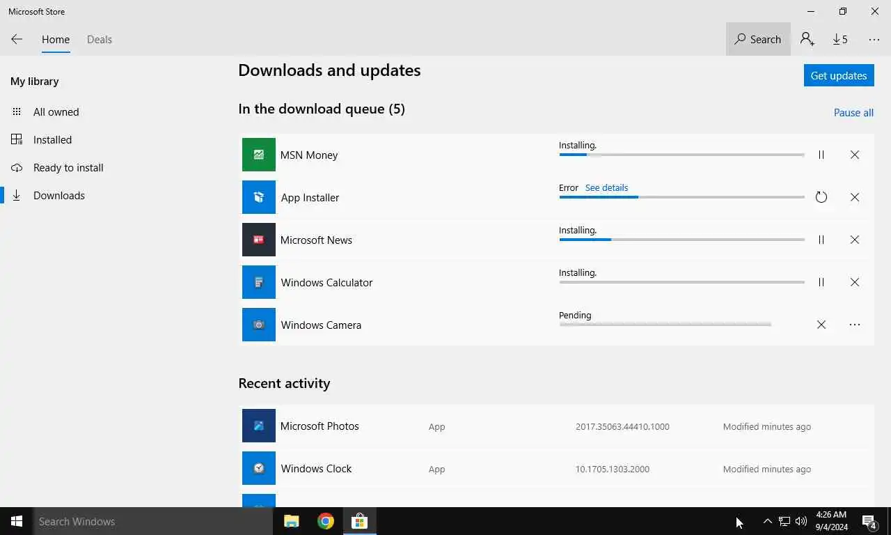891x535 pixels.
Task: Click the MSN Money progress bar
Action: click(x=681, y=155)
